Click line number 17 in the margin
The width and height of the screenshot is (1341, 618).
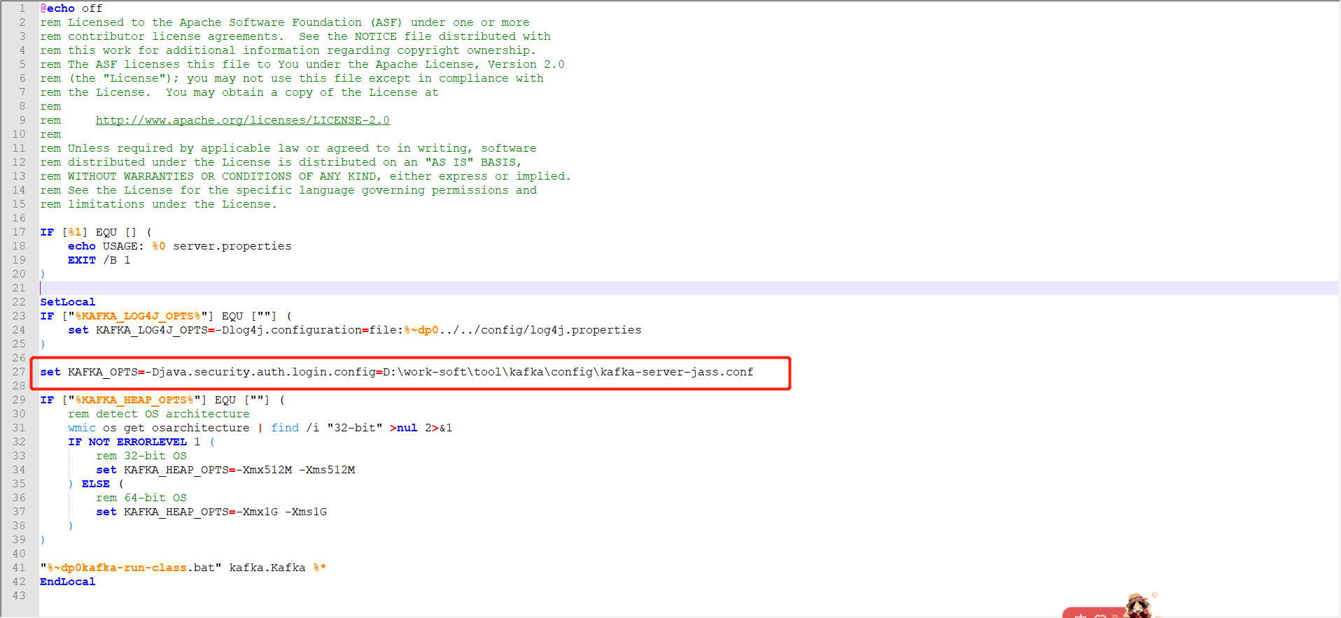19,232
